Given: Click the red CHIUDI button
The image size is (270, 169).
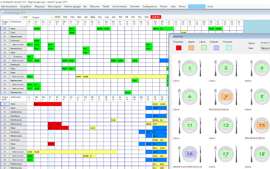Looking at the screenshot, I should pos(156,17).
